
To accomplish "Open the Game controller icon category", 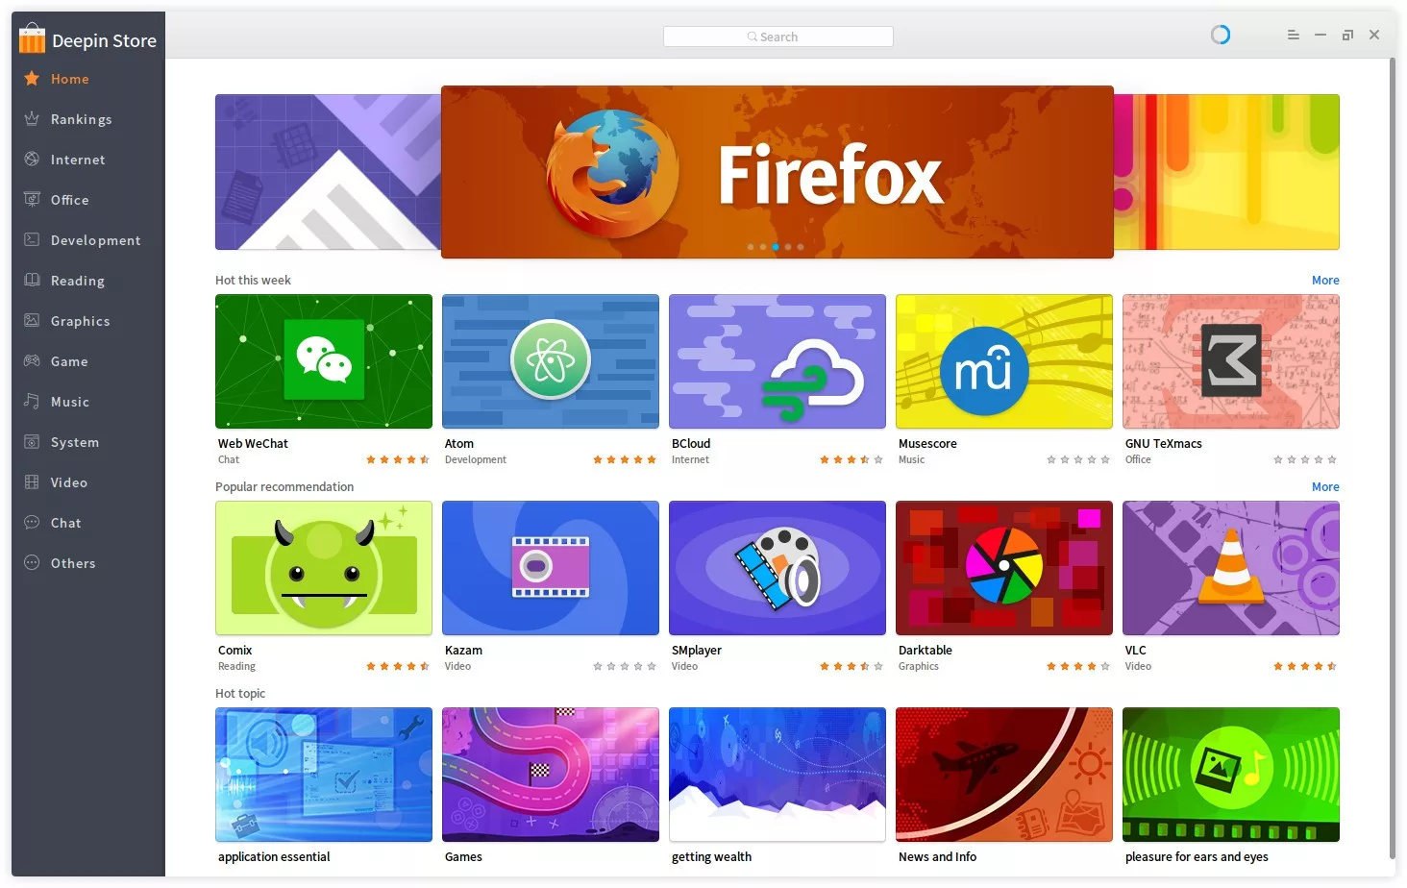I will [32, 361].
